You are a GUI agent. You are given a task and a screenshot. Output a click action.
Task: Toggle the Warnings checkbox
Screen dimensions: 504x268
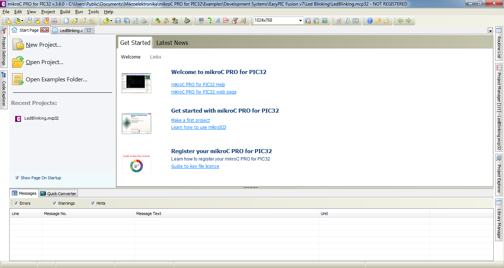click(x=55, y=203)
